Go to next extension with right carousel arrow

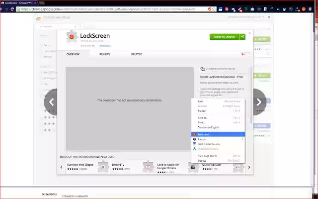point(259,102)
